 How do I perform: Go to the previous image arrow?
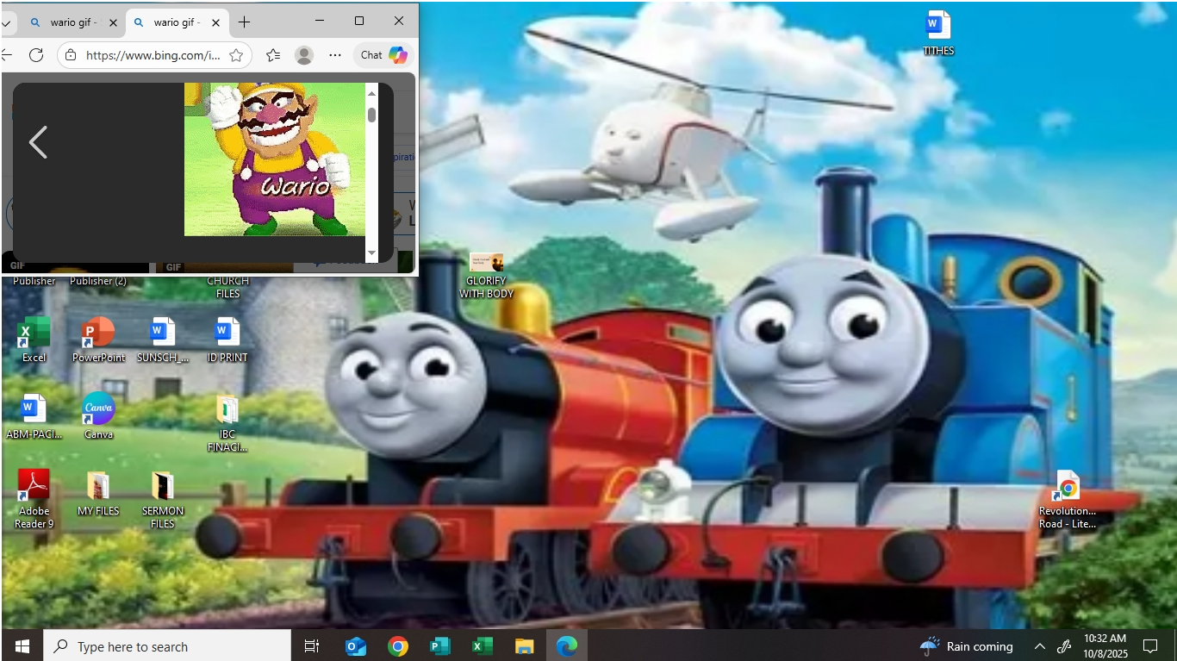click(38, 142)
